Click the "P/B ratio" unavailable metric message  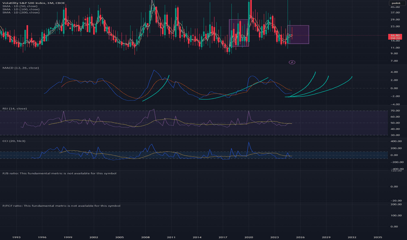coord(59,173)
